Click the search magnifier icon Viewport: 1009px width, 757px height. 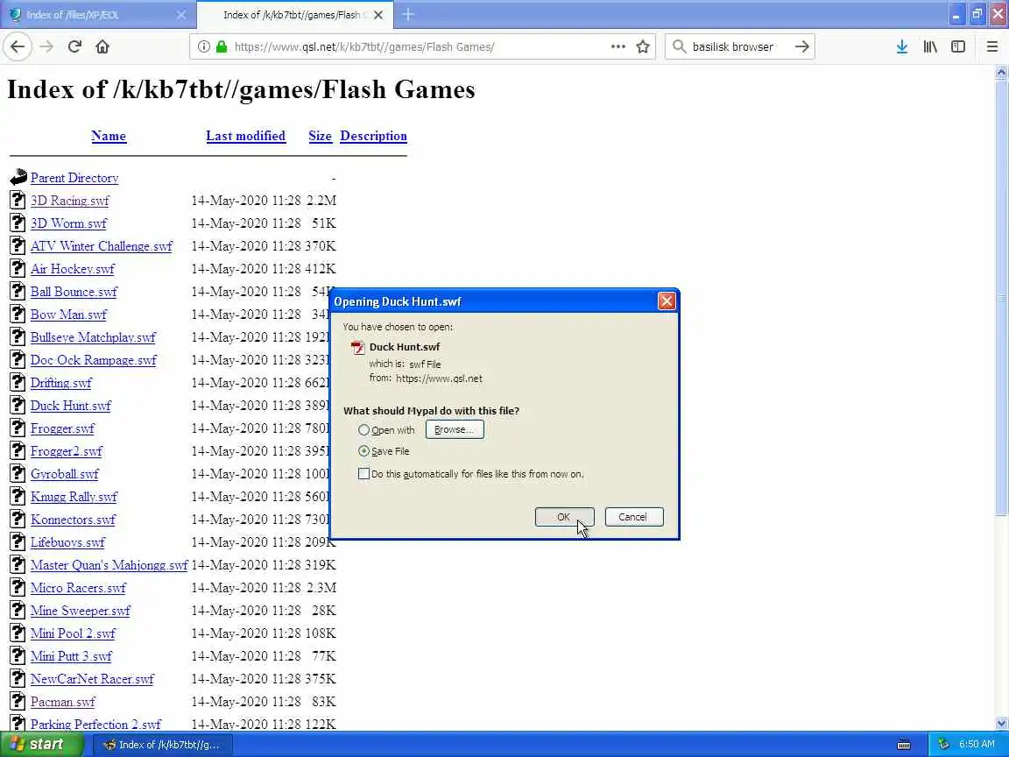click(x=679, y=46)
